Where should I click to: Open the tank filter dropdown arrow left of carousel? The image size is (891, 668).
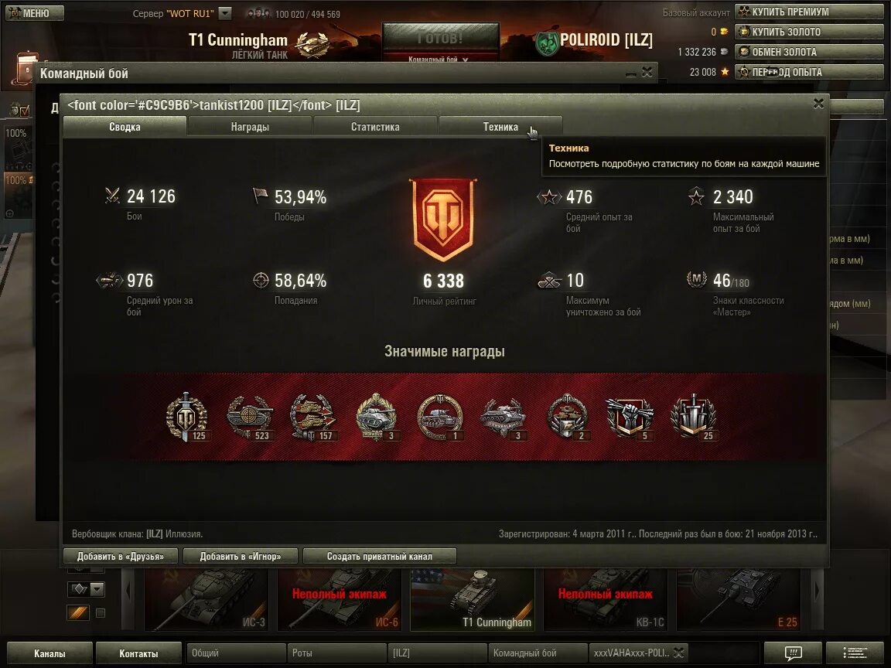(x=97, y=590)
